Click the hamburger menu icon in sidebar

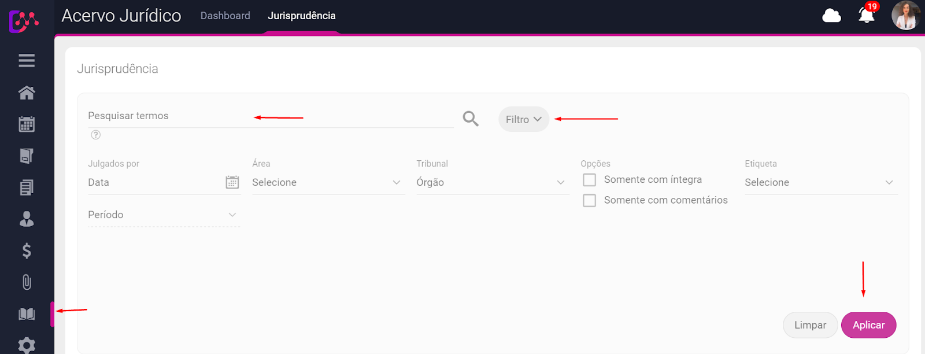click(27, 61)
